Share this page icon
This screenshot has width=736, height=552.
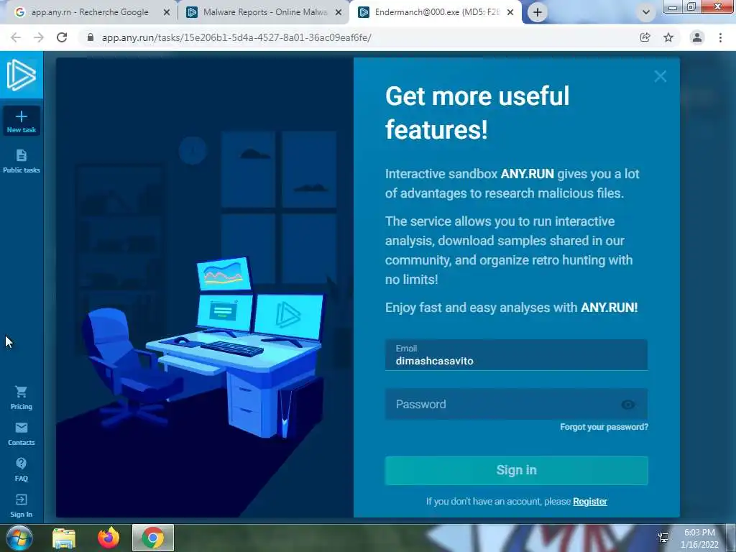pos(645,37)
